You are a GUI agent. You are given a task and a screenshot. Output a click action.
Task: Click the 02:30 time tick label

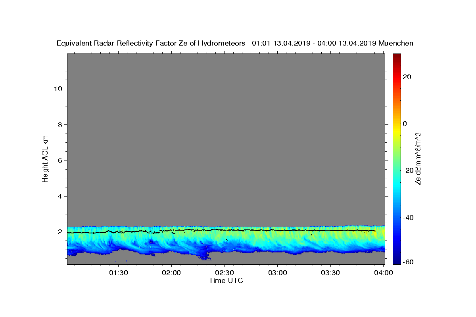[224, 273]
